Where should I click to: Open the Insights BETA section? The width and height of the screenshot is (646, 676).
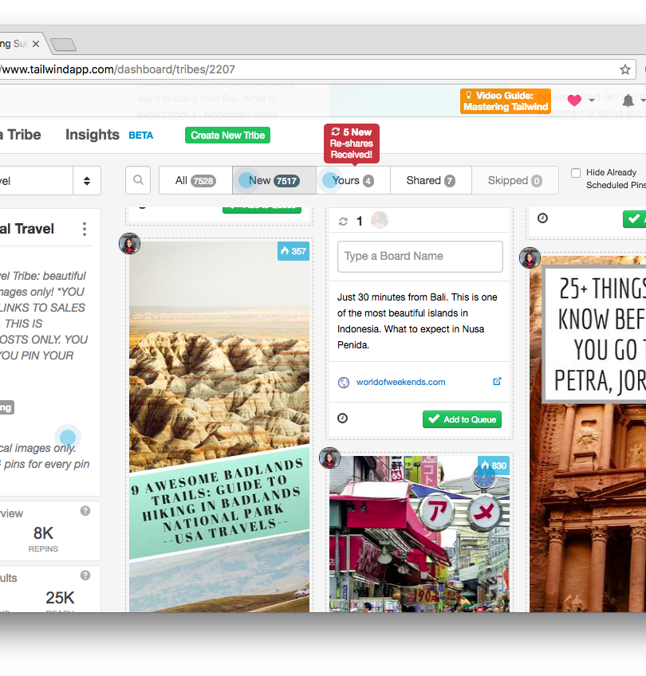[109, 135]
